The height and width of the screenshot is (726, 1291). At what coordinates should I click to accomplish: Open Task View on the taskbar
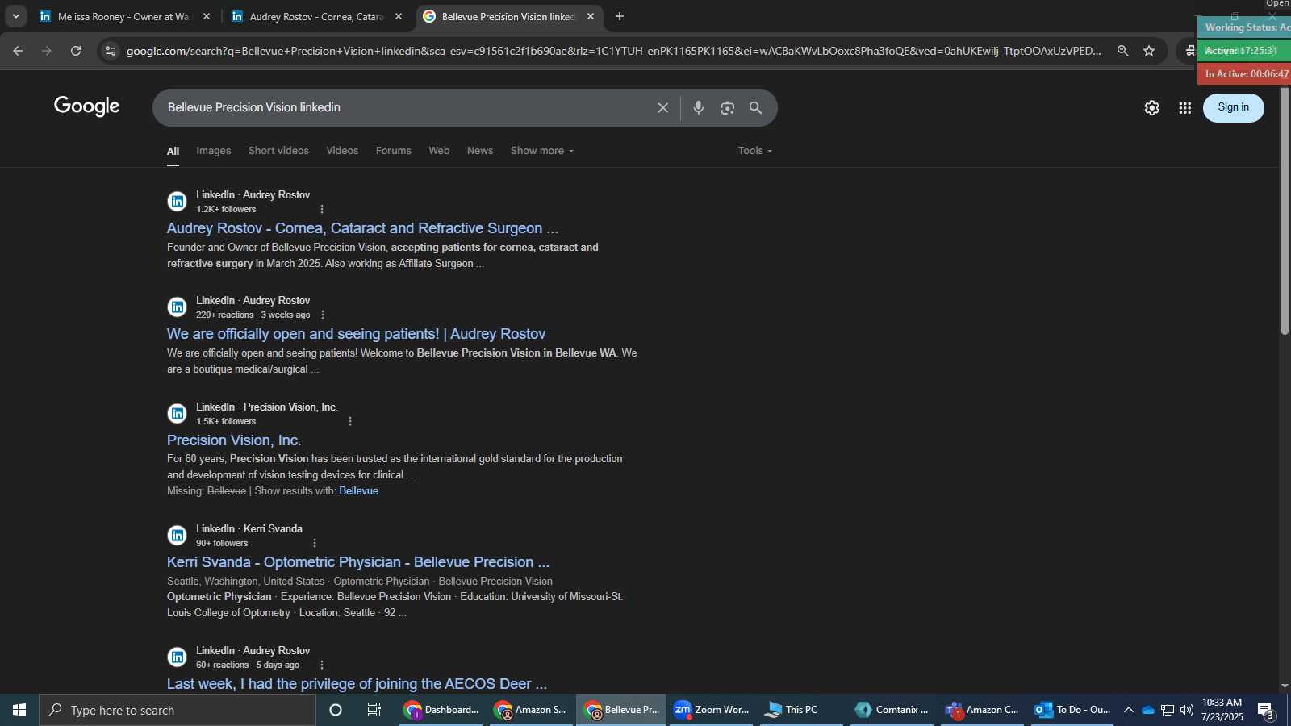[374, 710]
